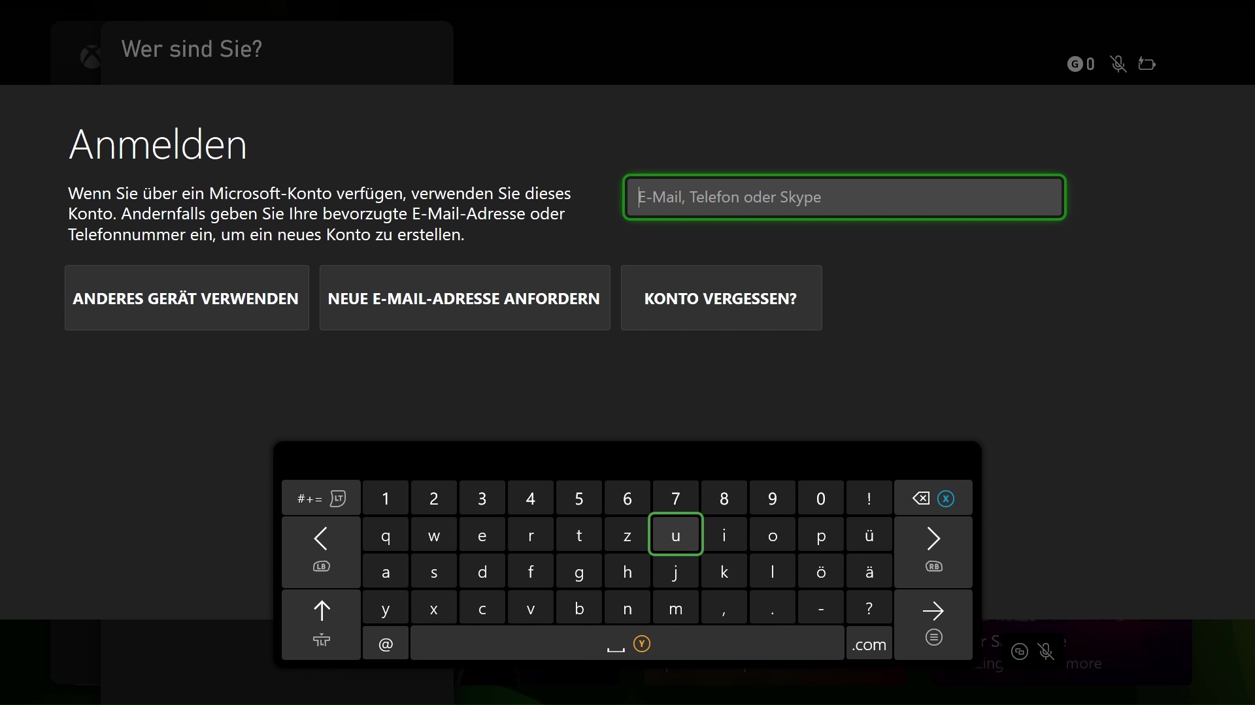
Task: Check the Gamerscore G icon
Action: tap(1075, 64)
